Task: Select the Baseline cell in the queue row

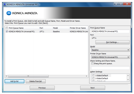Action: [56, 32]
